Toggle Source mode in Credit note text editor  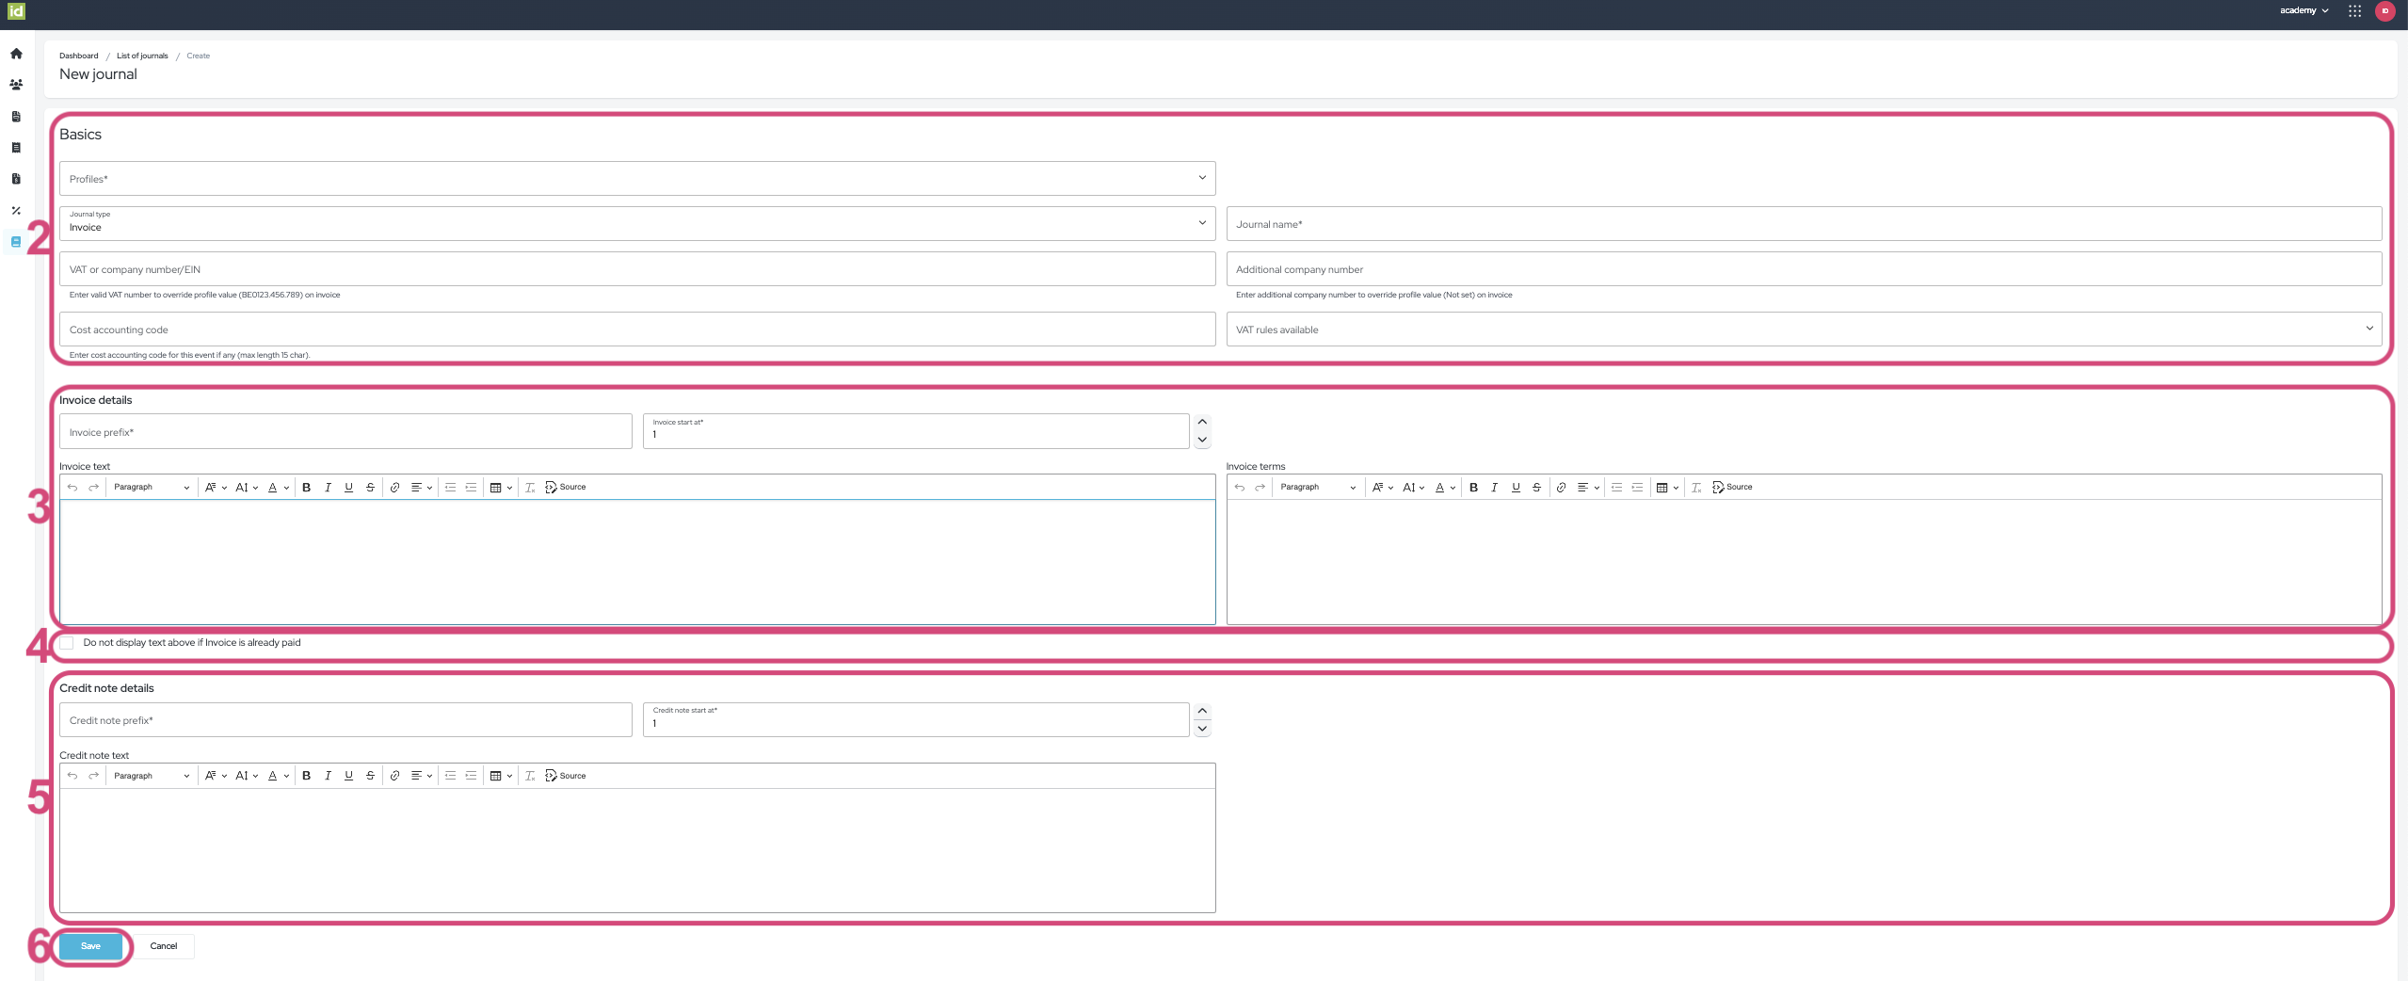point(566,776)
